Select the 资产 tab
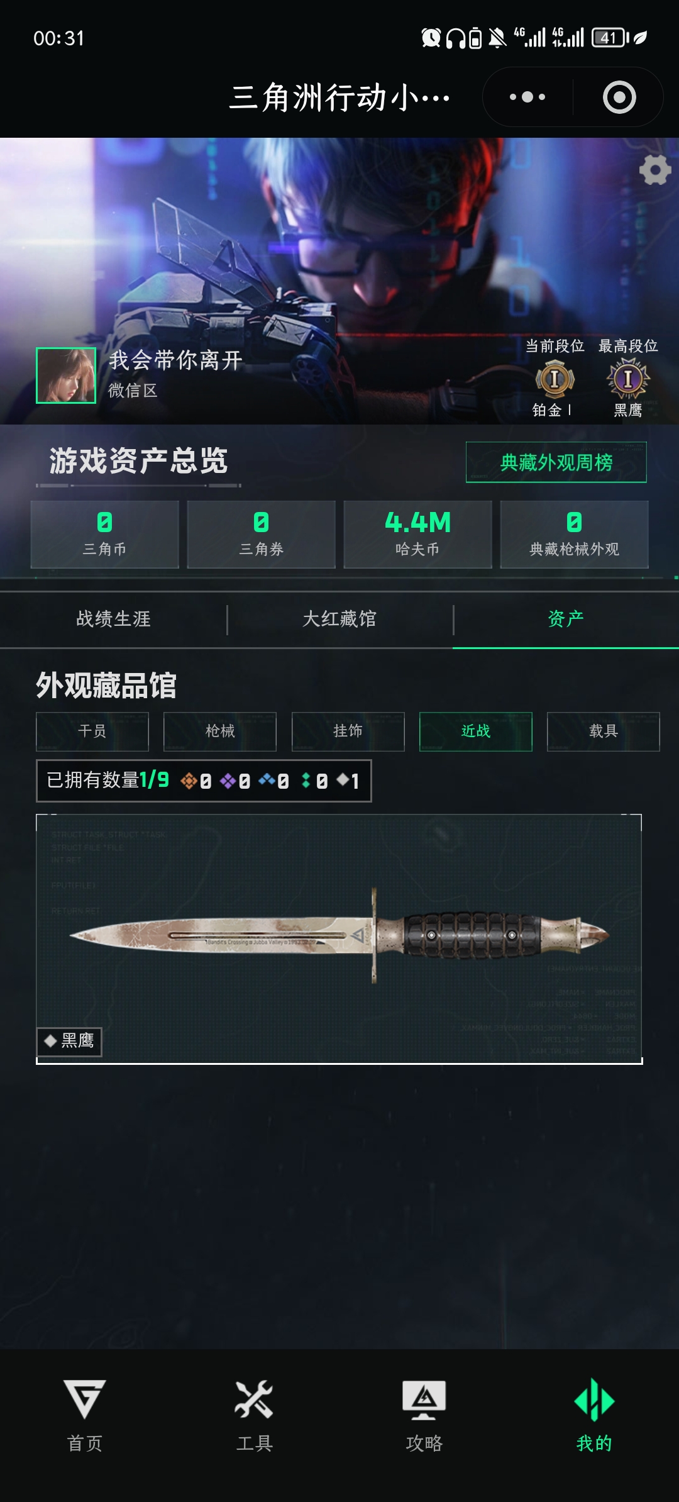679x1502 pixels. 566,619
